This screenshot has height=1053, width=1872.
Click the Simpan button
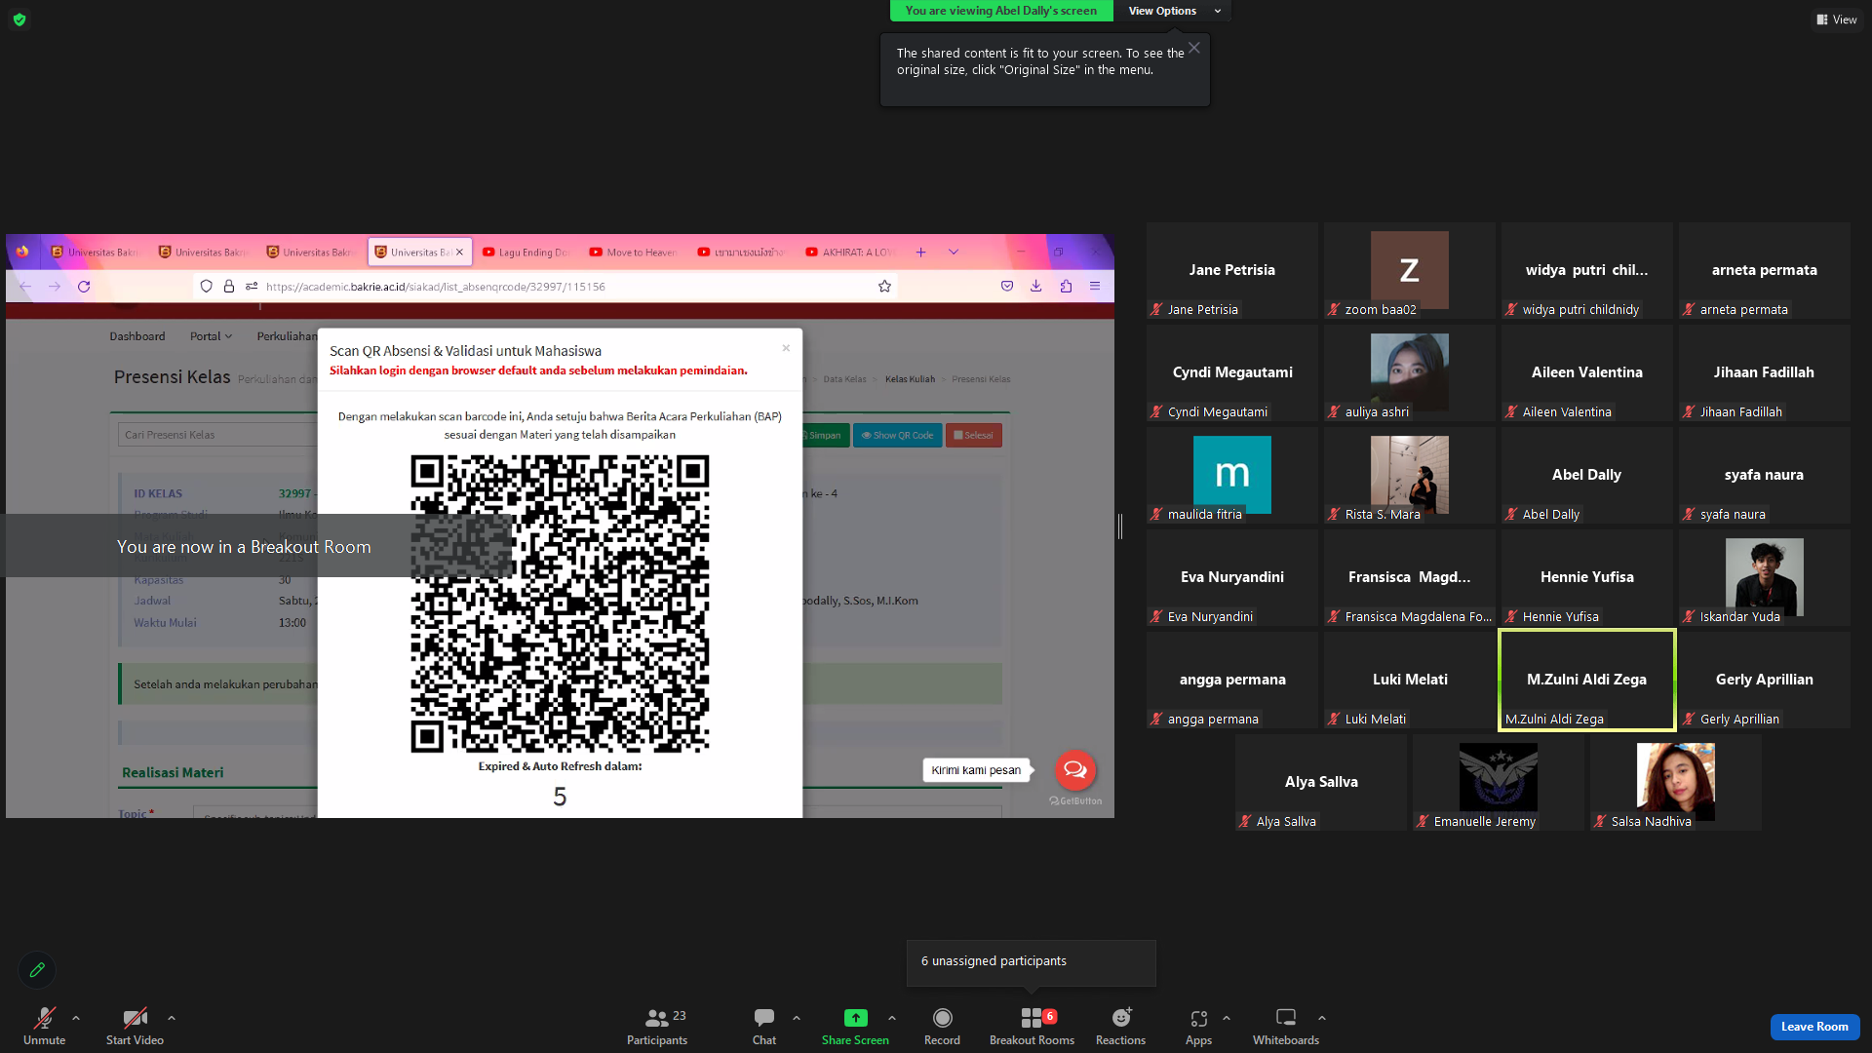coord(824,436)
